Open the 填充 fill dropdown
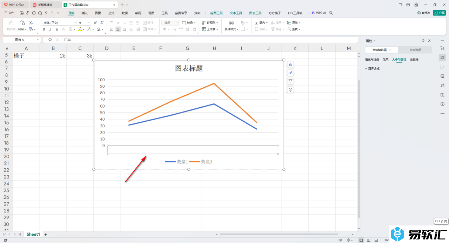Viewport: 449px width, 243px height. click(261, 22)
